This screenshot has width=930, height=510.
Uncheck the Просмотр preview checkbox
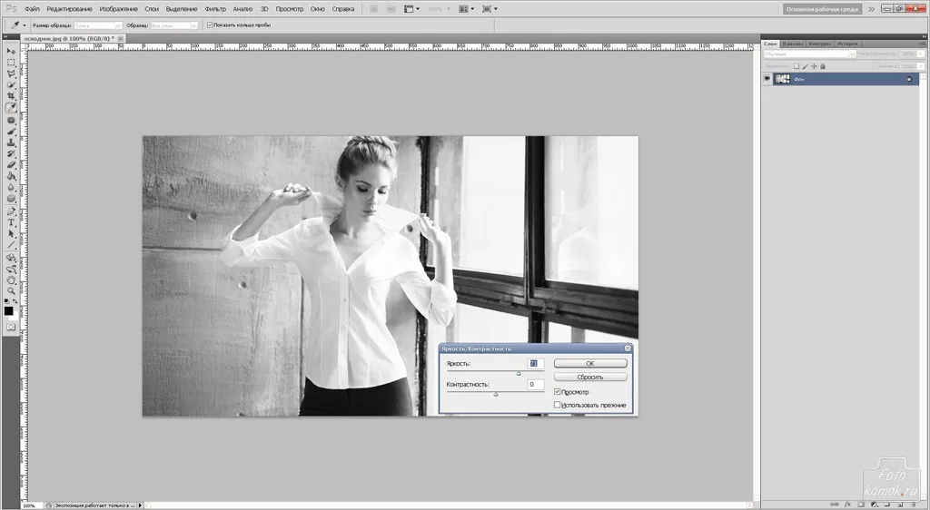coord(558,392)
